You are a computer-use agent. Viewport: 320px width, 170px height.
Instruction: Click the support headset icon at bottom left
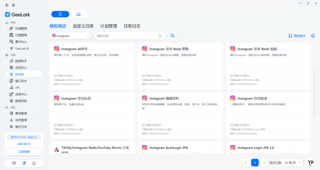(14, 163)
